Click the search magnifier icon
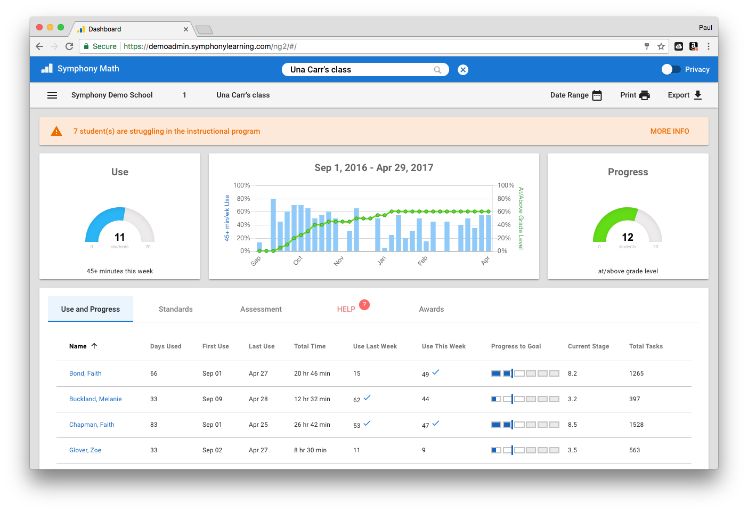Viewport: 748px width, 512px height. 437,70
